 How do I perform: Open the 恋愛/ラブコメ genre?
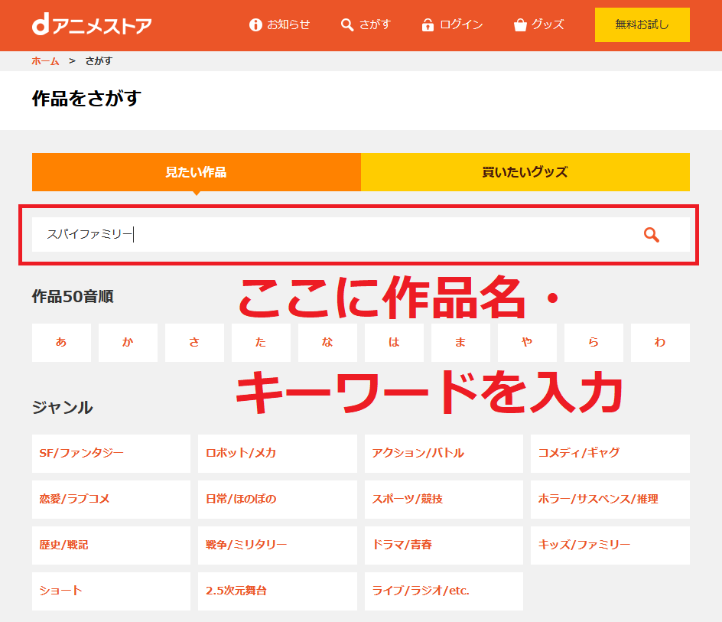[112, 500]
